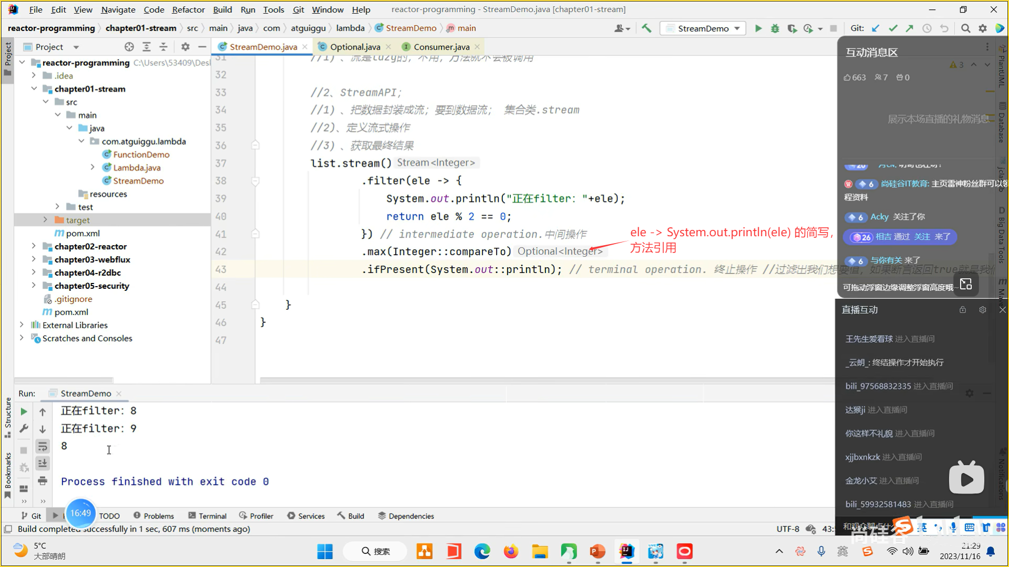Switch to the Optional.java editor tab
The width and height of the screenshot is (1009, 567).
355,47
